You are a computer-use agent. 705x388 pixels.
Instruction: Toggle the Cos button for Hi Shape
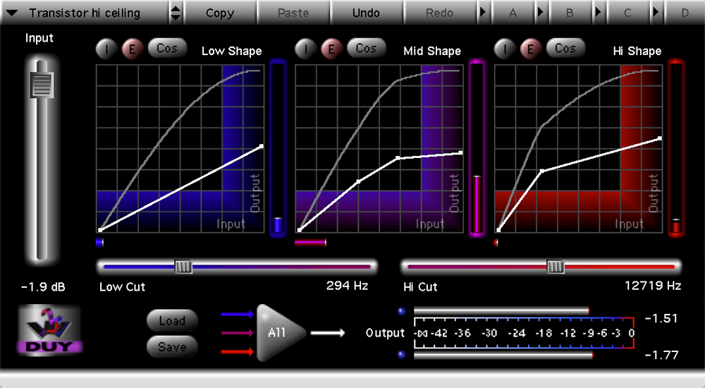click(x=565, y=49)
